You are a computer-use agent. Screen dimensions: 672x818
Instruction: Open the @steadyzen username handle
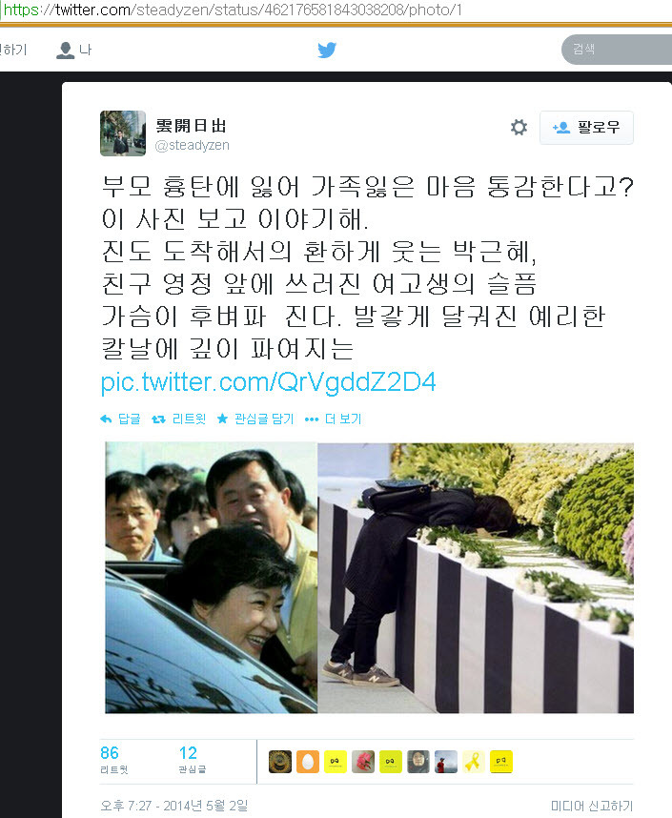click(192, 146)
